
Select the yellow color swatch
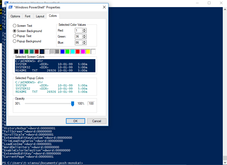87,51
